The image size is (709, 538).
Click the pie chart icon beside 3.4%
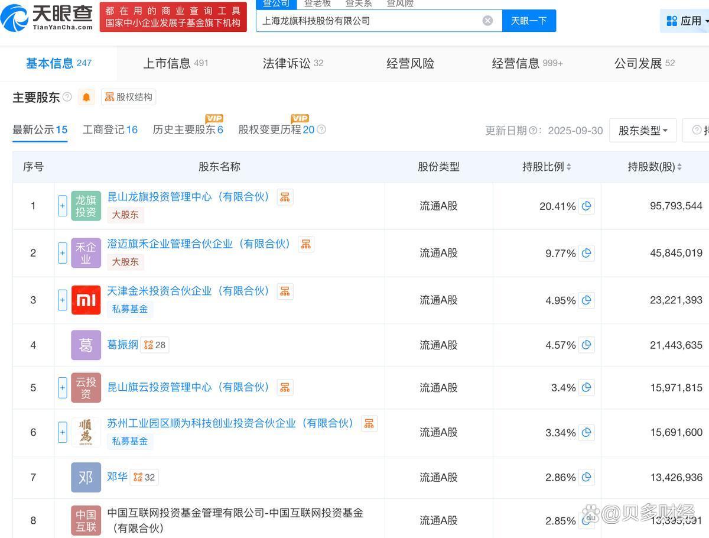click(x=587, y=387)
